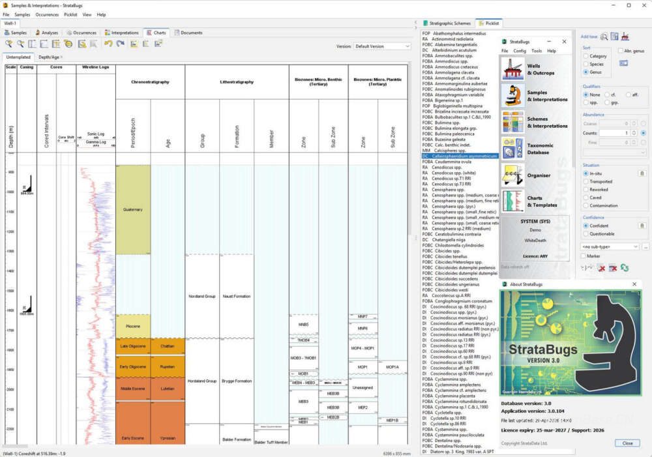The image size is (652, 457).
Task: Open the Samples menu in the menu bar
Action: [x=22, y=14]
